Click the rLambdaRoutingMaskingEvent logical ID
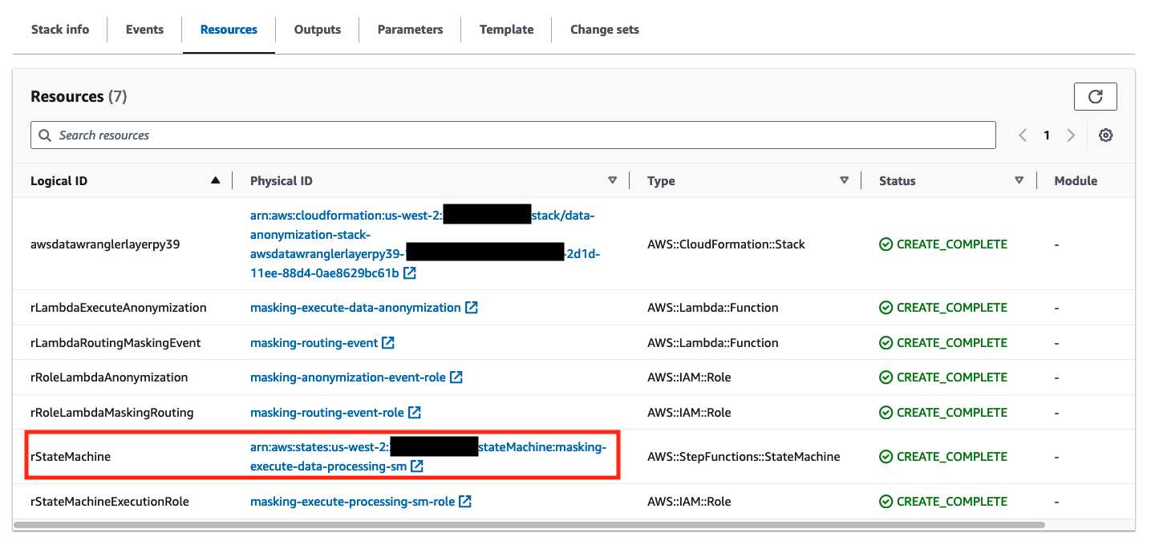This screenshot has height=557, width=1151. pyautogui.click(x=116, y=343)
